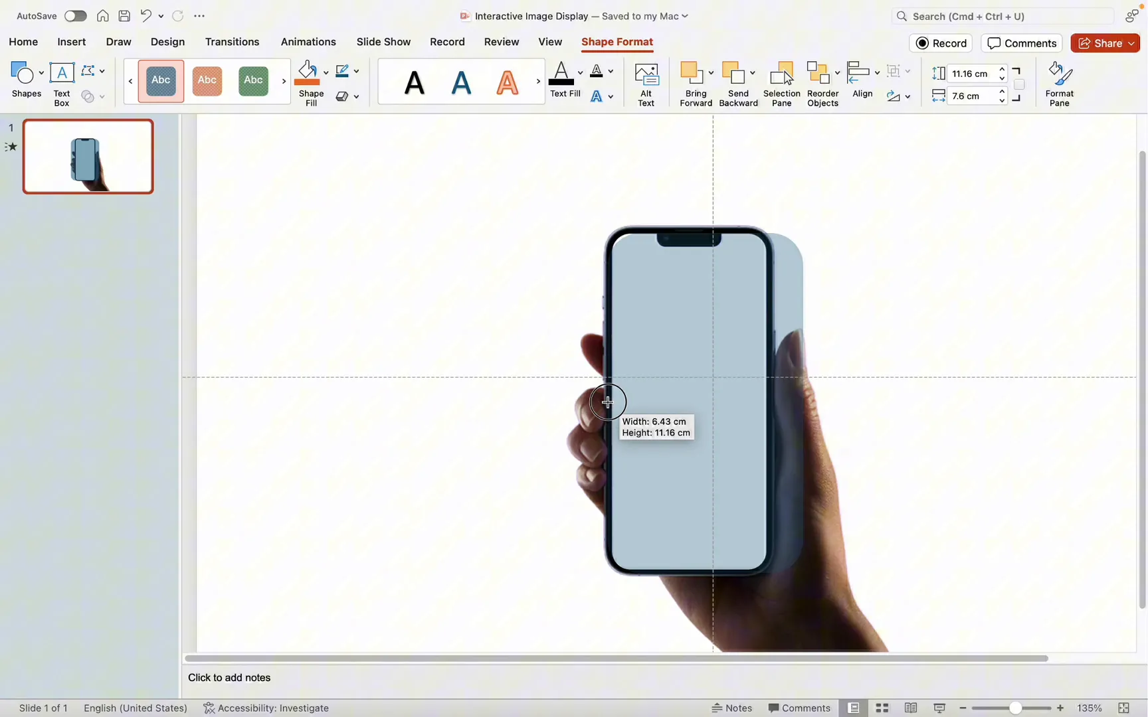
Task: Select slide 1 thumbnail
Action: (x=88, y=157)
